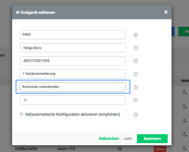This screenshot has width=189, height=152.
Task: Open help icon beside Rufummer unterdrücken field
Action: (x=136, y=87)
